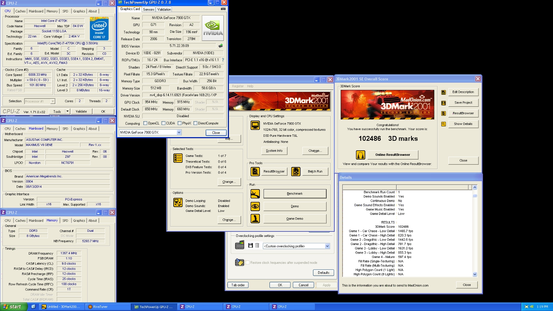The width and height of the screenshot is (553, 311).
Task: Click the GPU-Z BIOS save chip icon
Action: [220, 46]
